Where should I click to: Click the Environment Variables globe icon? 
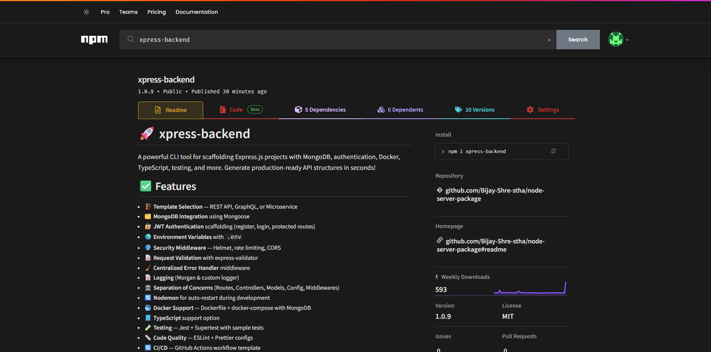[x=148, y=237]
